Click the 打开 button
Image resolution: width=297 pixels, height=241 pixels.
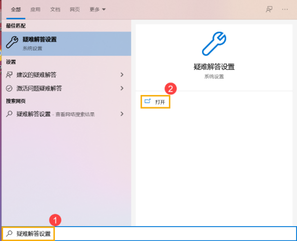(155, 102)
